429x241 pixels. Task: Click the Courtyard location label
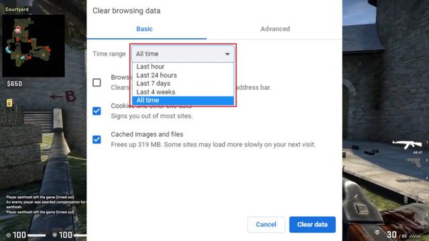(17, 9)
